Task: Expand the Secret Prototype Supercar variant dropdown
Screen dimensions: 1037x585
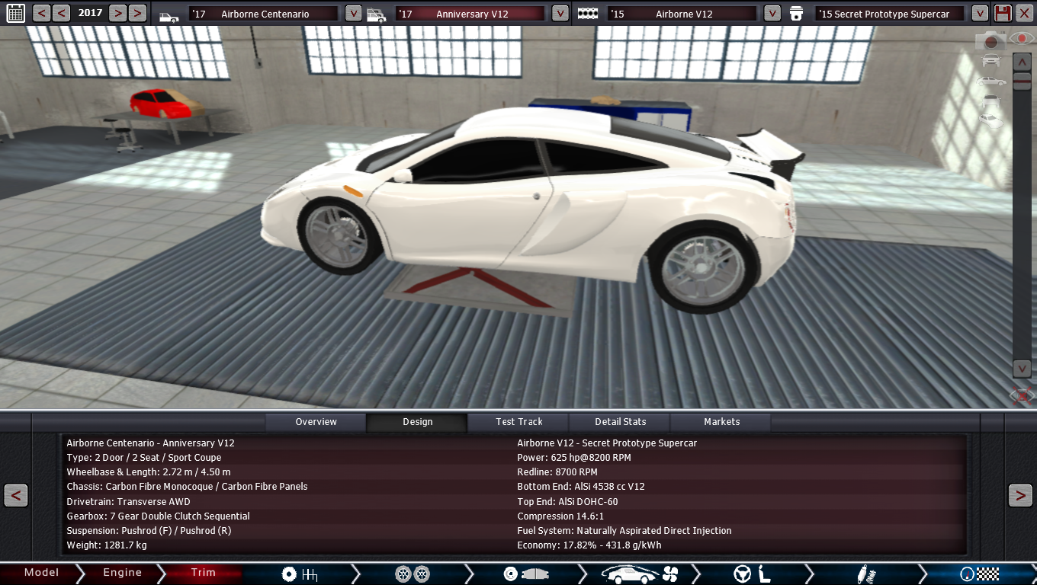Action: (980, 13)
